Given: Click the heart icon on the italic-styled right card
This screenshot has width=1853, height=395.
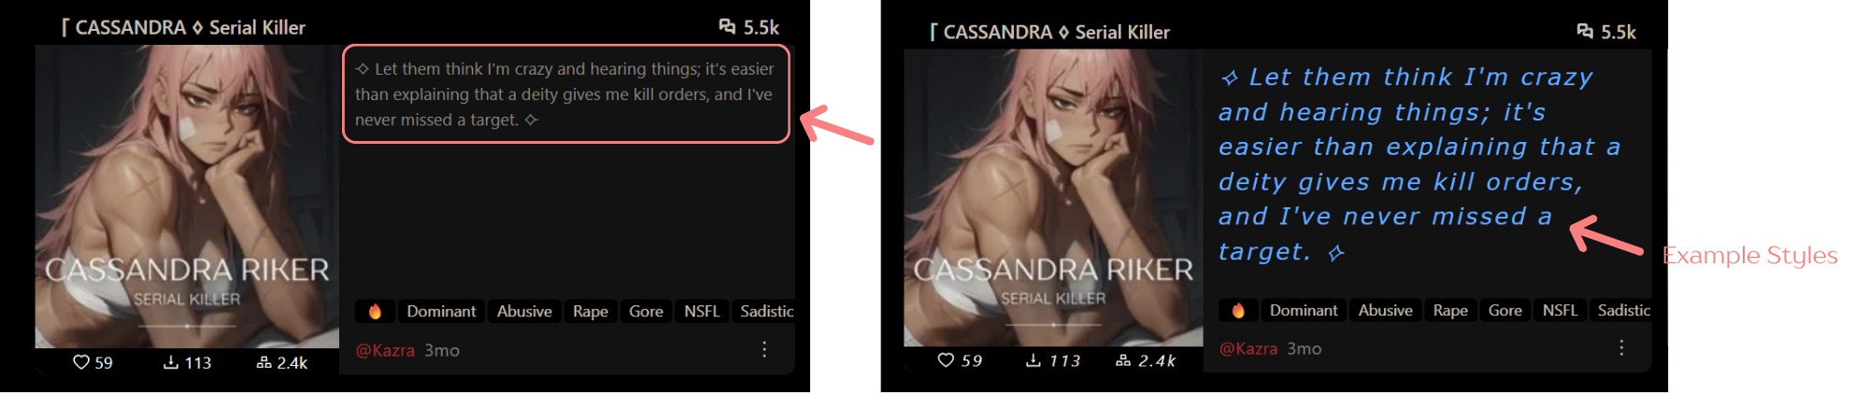Looking at the screenshot, I should (x=946, y=360).
